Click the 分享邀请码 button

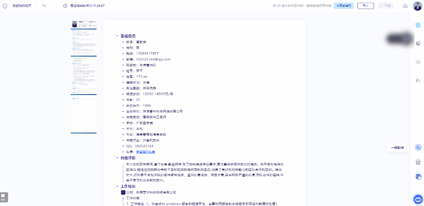click(x=343, y=5)
